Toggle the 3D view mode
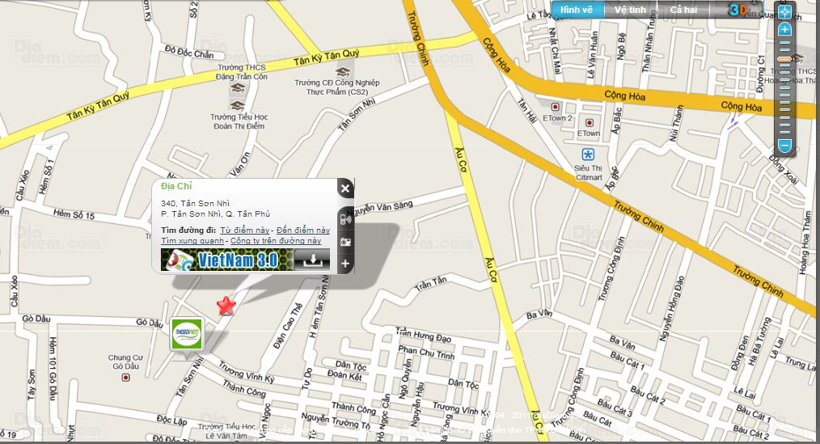This screenshot has height=444, width=820. pyautogui.click(x=738, y=10)
